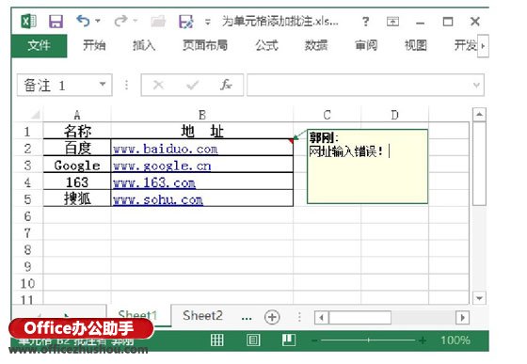
Task: Select column B header
Action: click(x=202, y=115)
